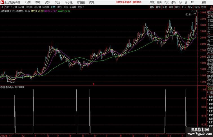This screenshot has height=137, width=213.
Task: Click MA20: 27.67 indicator value
Action: [50, 11]
